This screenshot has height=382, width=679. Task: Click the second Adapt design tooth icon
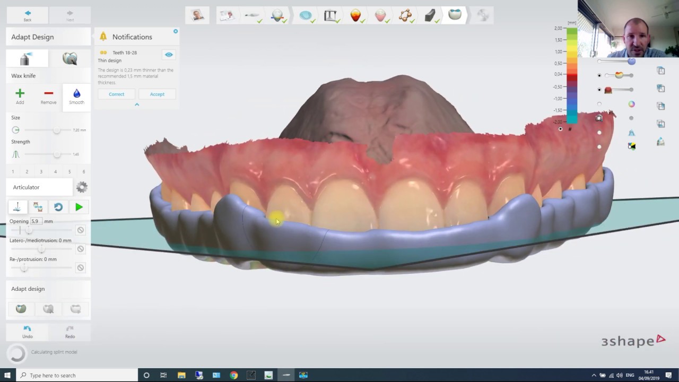[48, 309]
